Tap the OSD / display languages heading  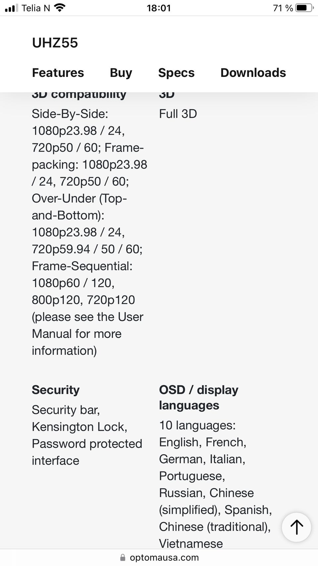(199, 398)
